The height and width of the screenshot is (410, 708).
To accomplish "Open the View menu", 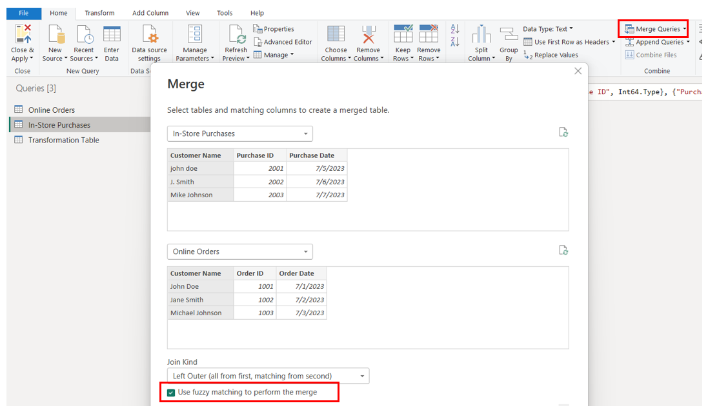I will (192, 12).
